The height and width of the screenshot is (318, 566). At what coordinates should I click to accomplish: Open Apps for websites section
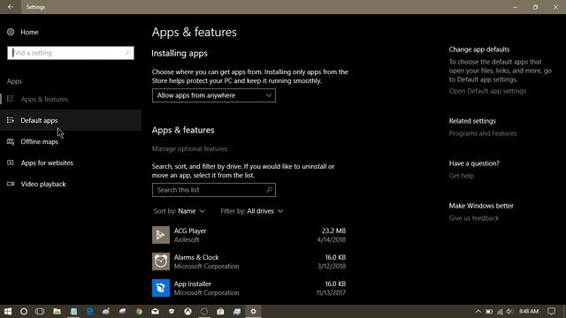tap(71, 163)
